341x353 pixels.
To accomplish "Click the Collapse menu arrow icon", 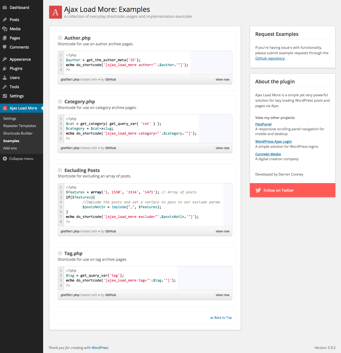I will coord(5,159).
